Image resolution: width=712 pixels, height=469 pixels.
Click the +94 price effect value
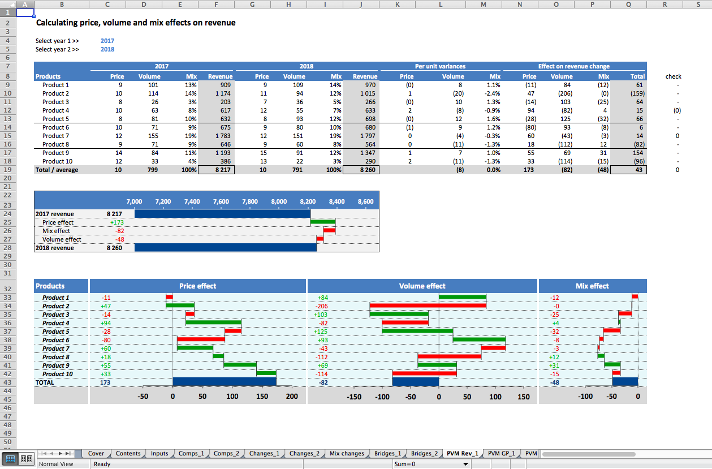tap(106, 323)
